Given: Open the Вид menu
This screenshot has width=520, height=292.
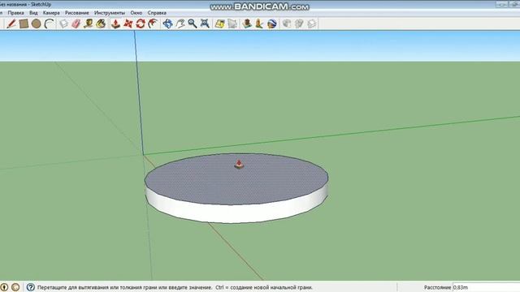Looking at the screenshot, I should 33,13.
